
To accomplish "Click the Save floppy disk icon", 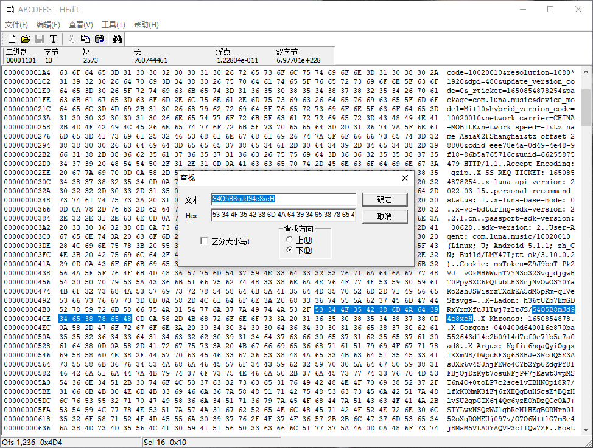I will [40, 38].
